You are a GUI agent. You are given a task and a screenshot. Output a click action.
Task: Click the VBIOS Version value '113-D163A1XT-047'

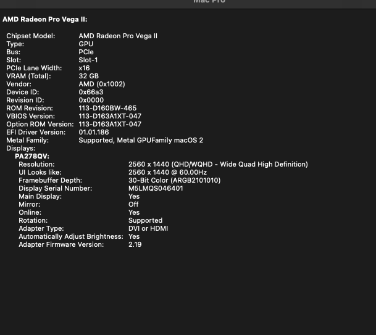(x=110, y=116)
